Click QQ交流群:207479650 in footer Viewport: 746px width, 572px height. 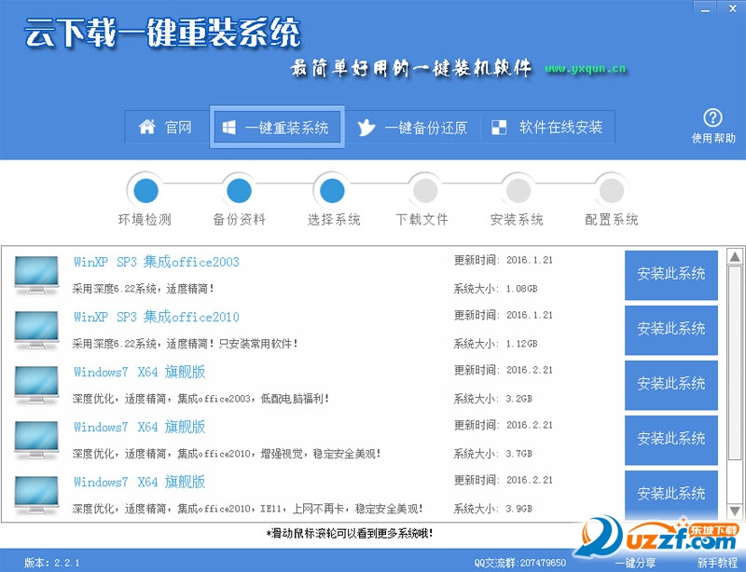520,563
